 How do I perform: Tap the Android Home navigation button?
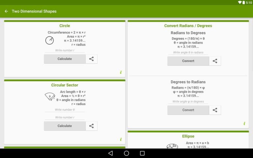[126, 153]
